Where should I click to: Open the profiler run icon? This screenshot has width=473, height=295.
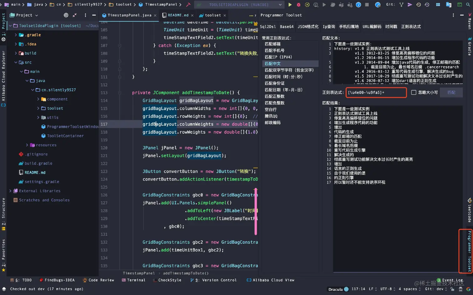pos(316,5)
